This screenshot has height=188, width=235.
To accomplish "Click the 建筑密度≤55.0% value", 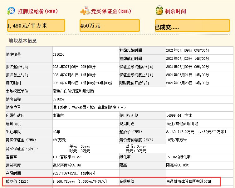I will tap(67, 165).
